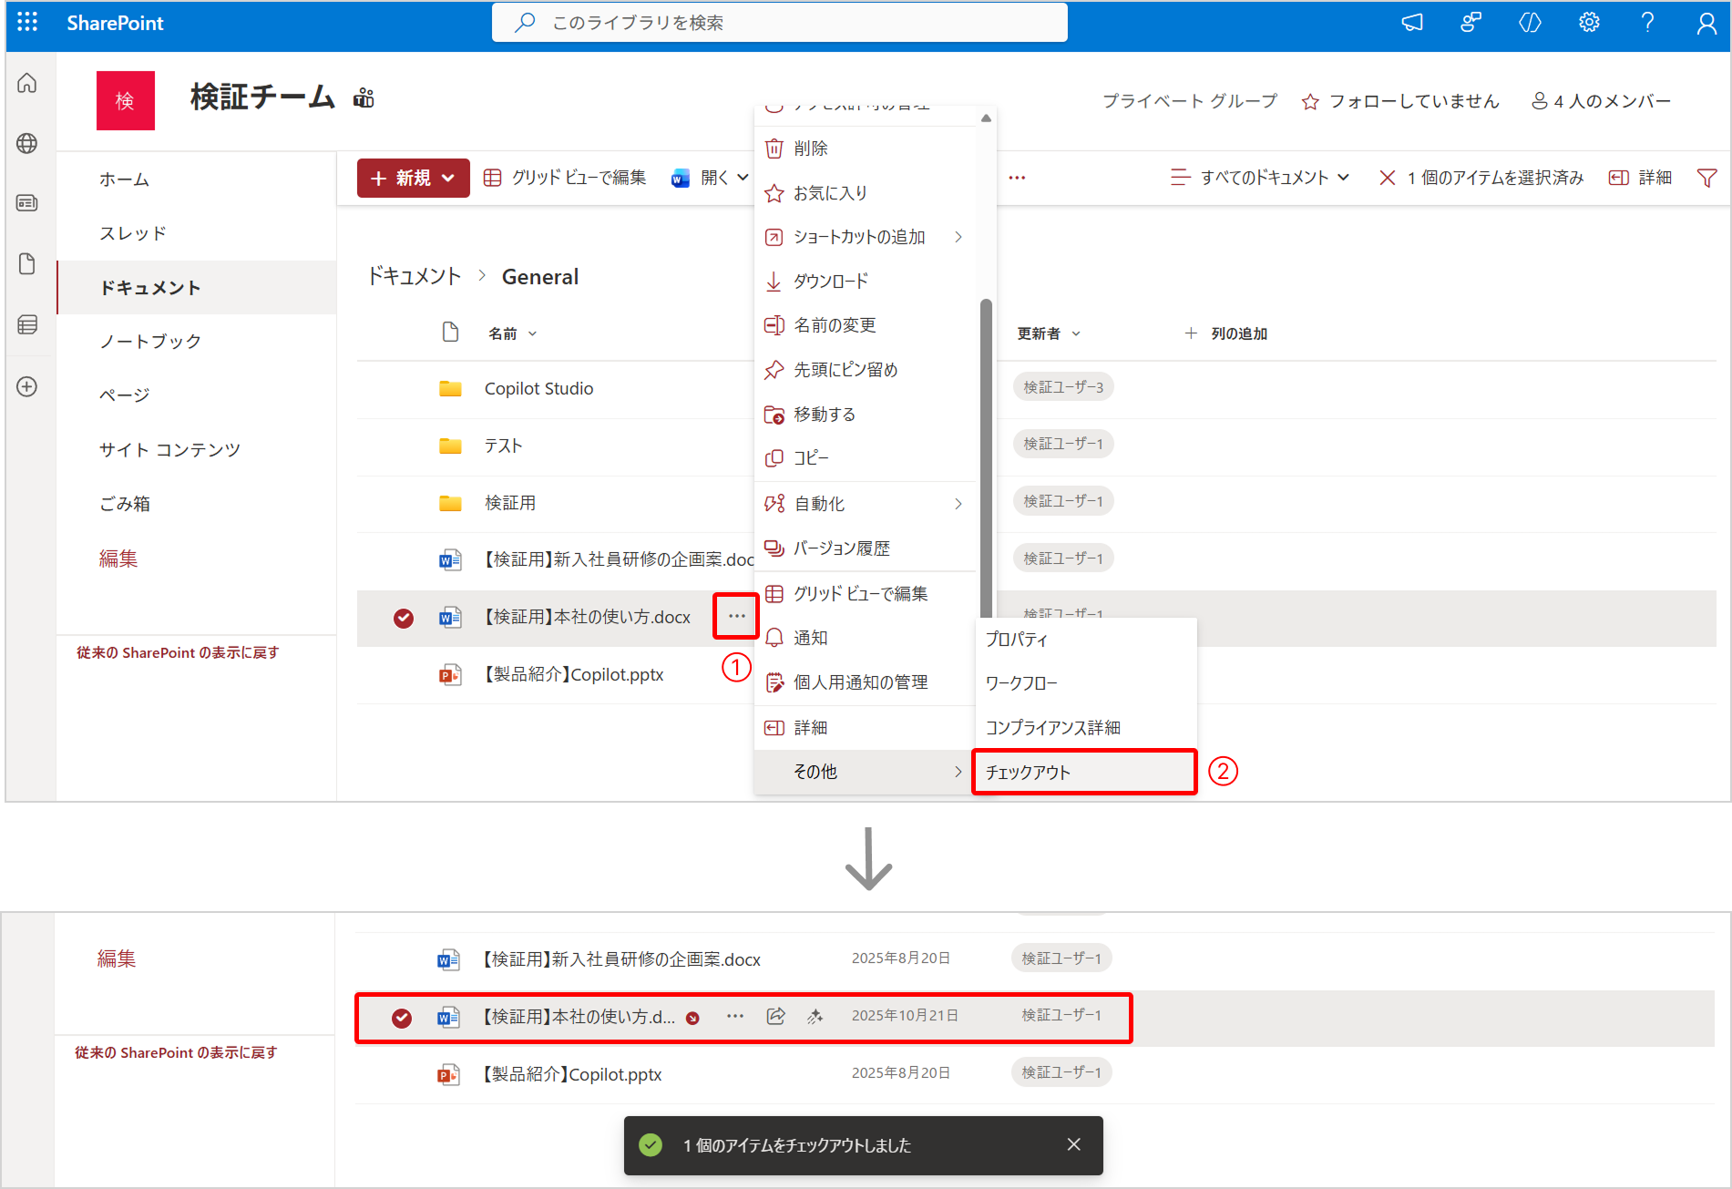Click the share icon on checked-out file row
The width and height of the screenshot is (1732, 1189).
click(x=775, y=1016)
